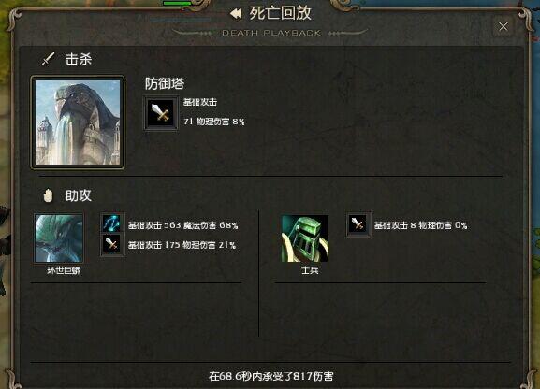Click the sword icon next to 击杀
540x389 pixels.
coord(49,59)
